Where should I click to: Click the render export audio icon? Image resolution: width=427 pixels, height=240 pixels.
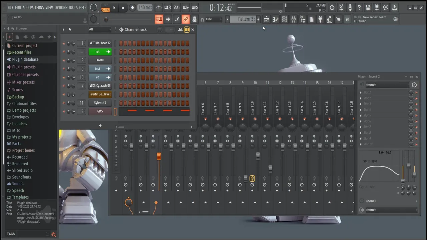[377, 7]
